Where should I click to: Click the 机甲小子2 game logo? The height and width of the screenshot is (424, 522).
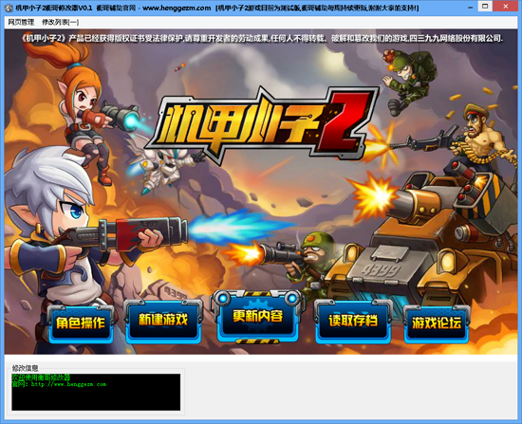262,127
